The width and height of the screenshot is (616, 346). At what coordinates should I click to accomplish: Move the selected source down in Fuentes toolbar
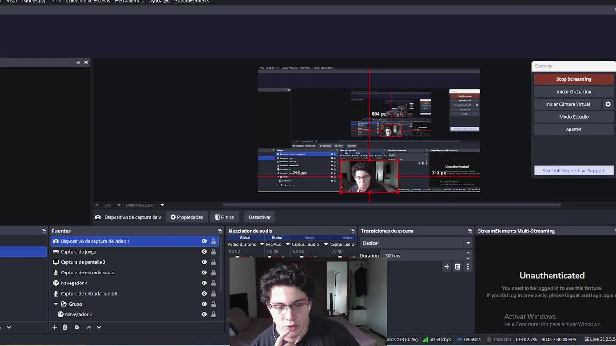tap(99, 327)
